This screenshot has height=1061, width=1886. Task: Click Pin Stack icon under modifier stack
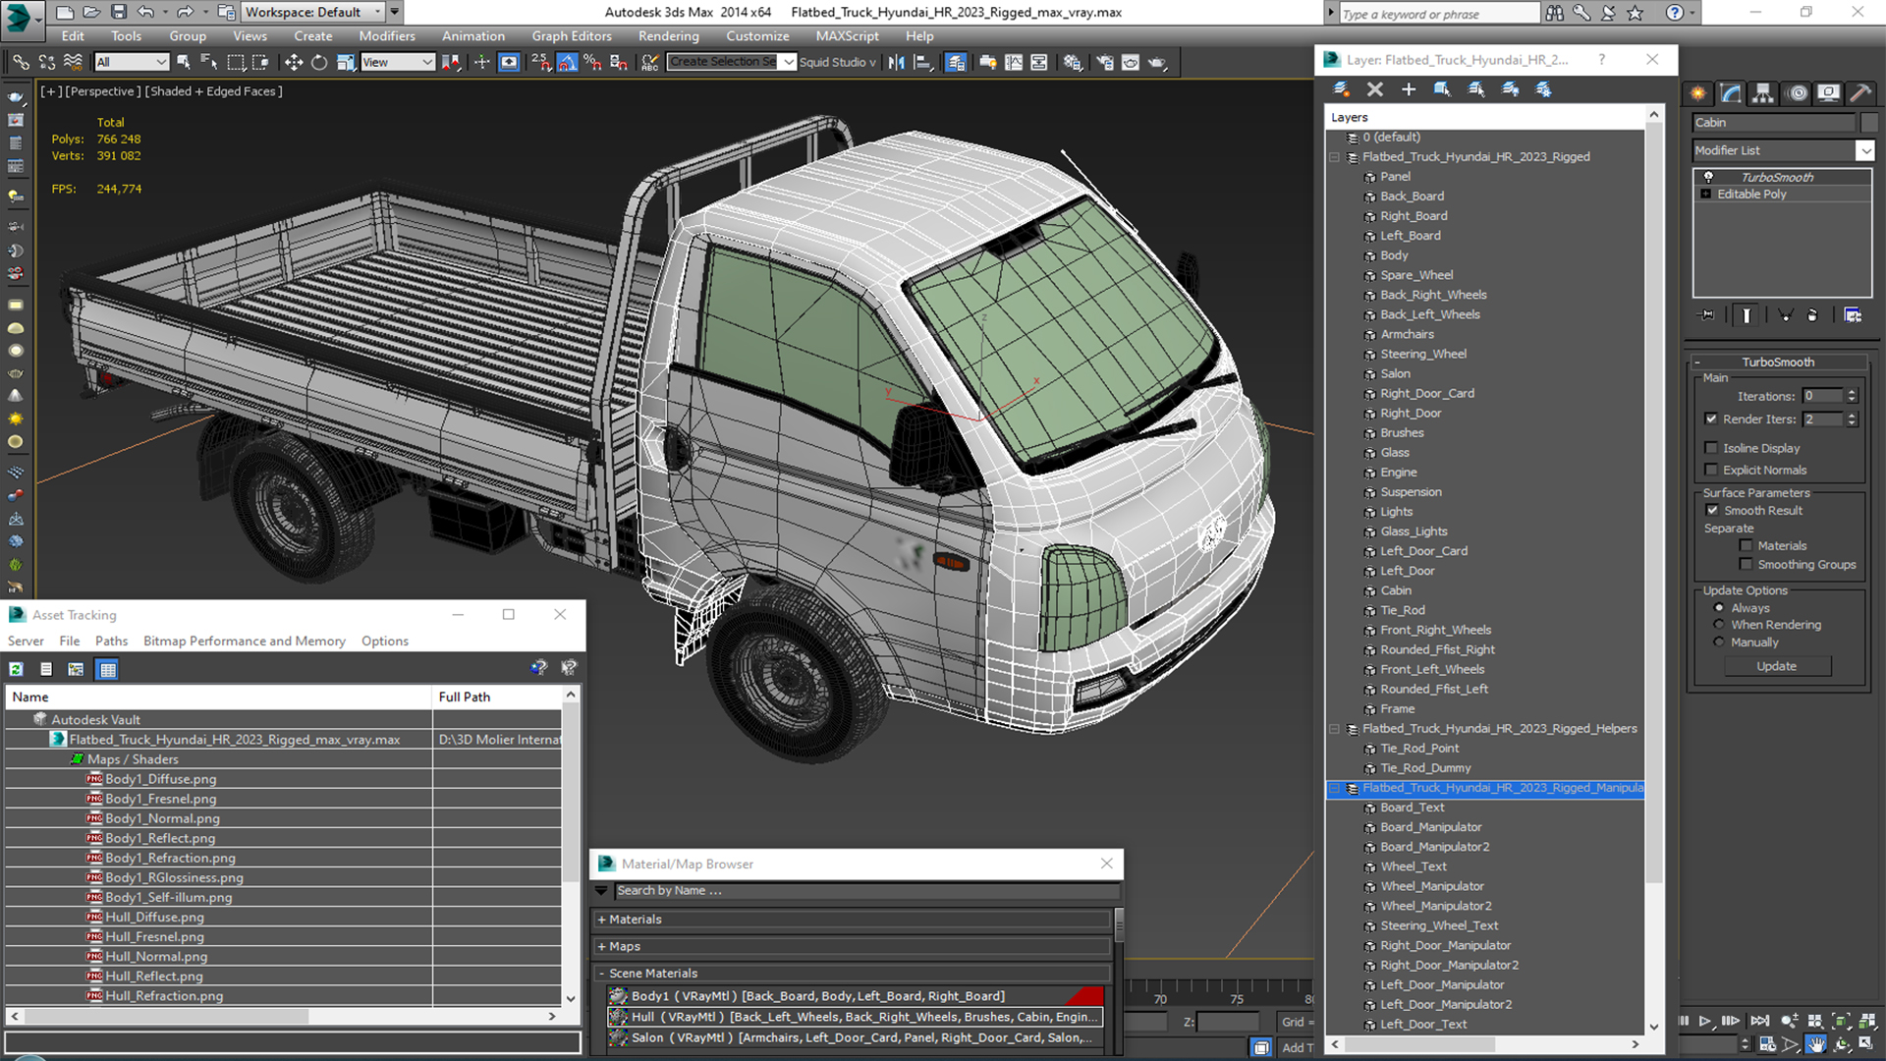pyautogui.click(x=1708, y=315)
